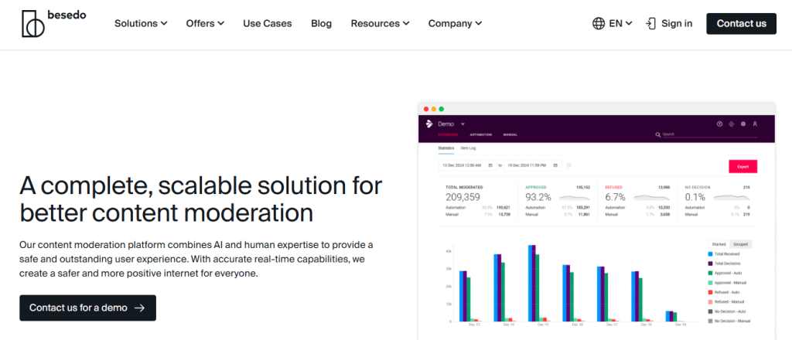792x340 pixels.
Task: Click the globe language icon
Action: [599, 23]
